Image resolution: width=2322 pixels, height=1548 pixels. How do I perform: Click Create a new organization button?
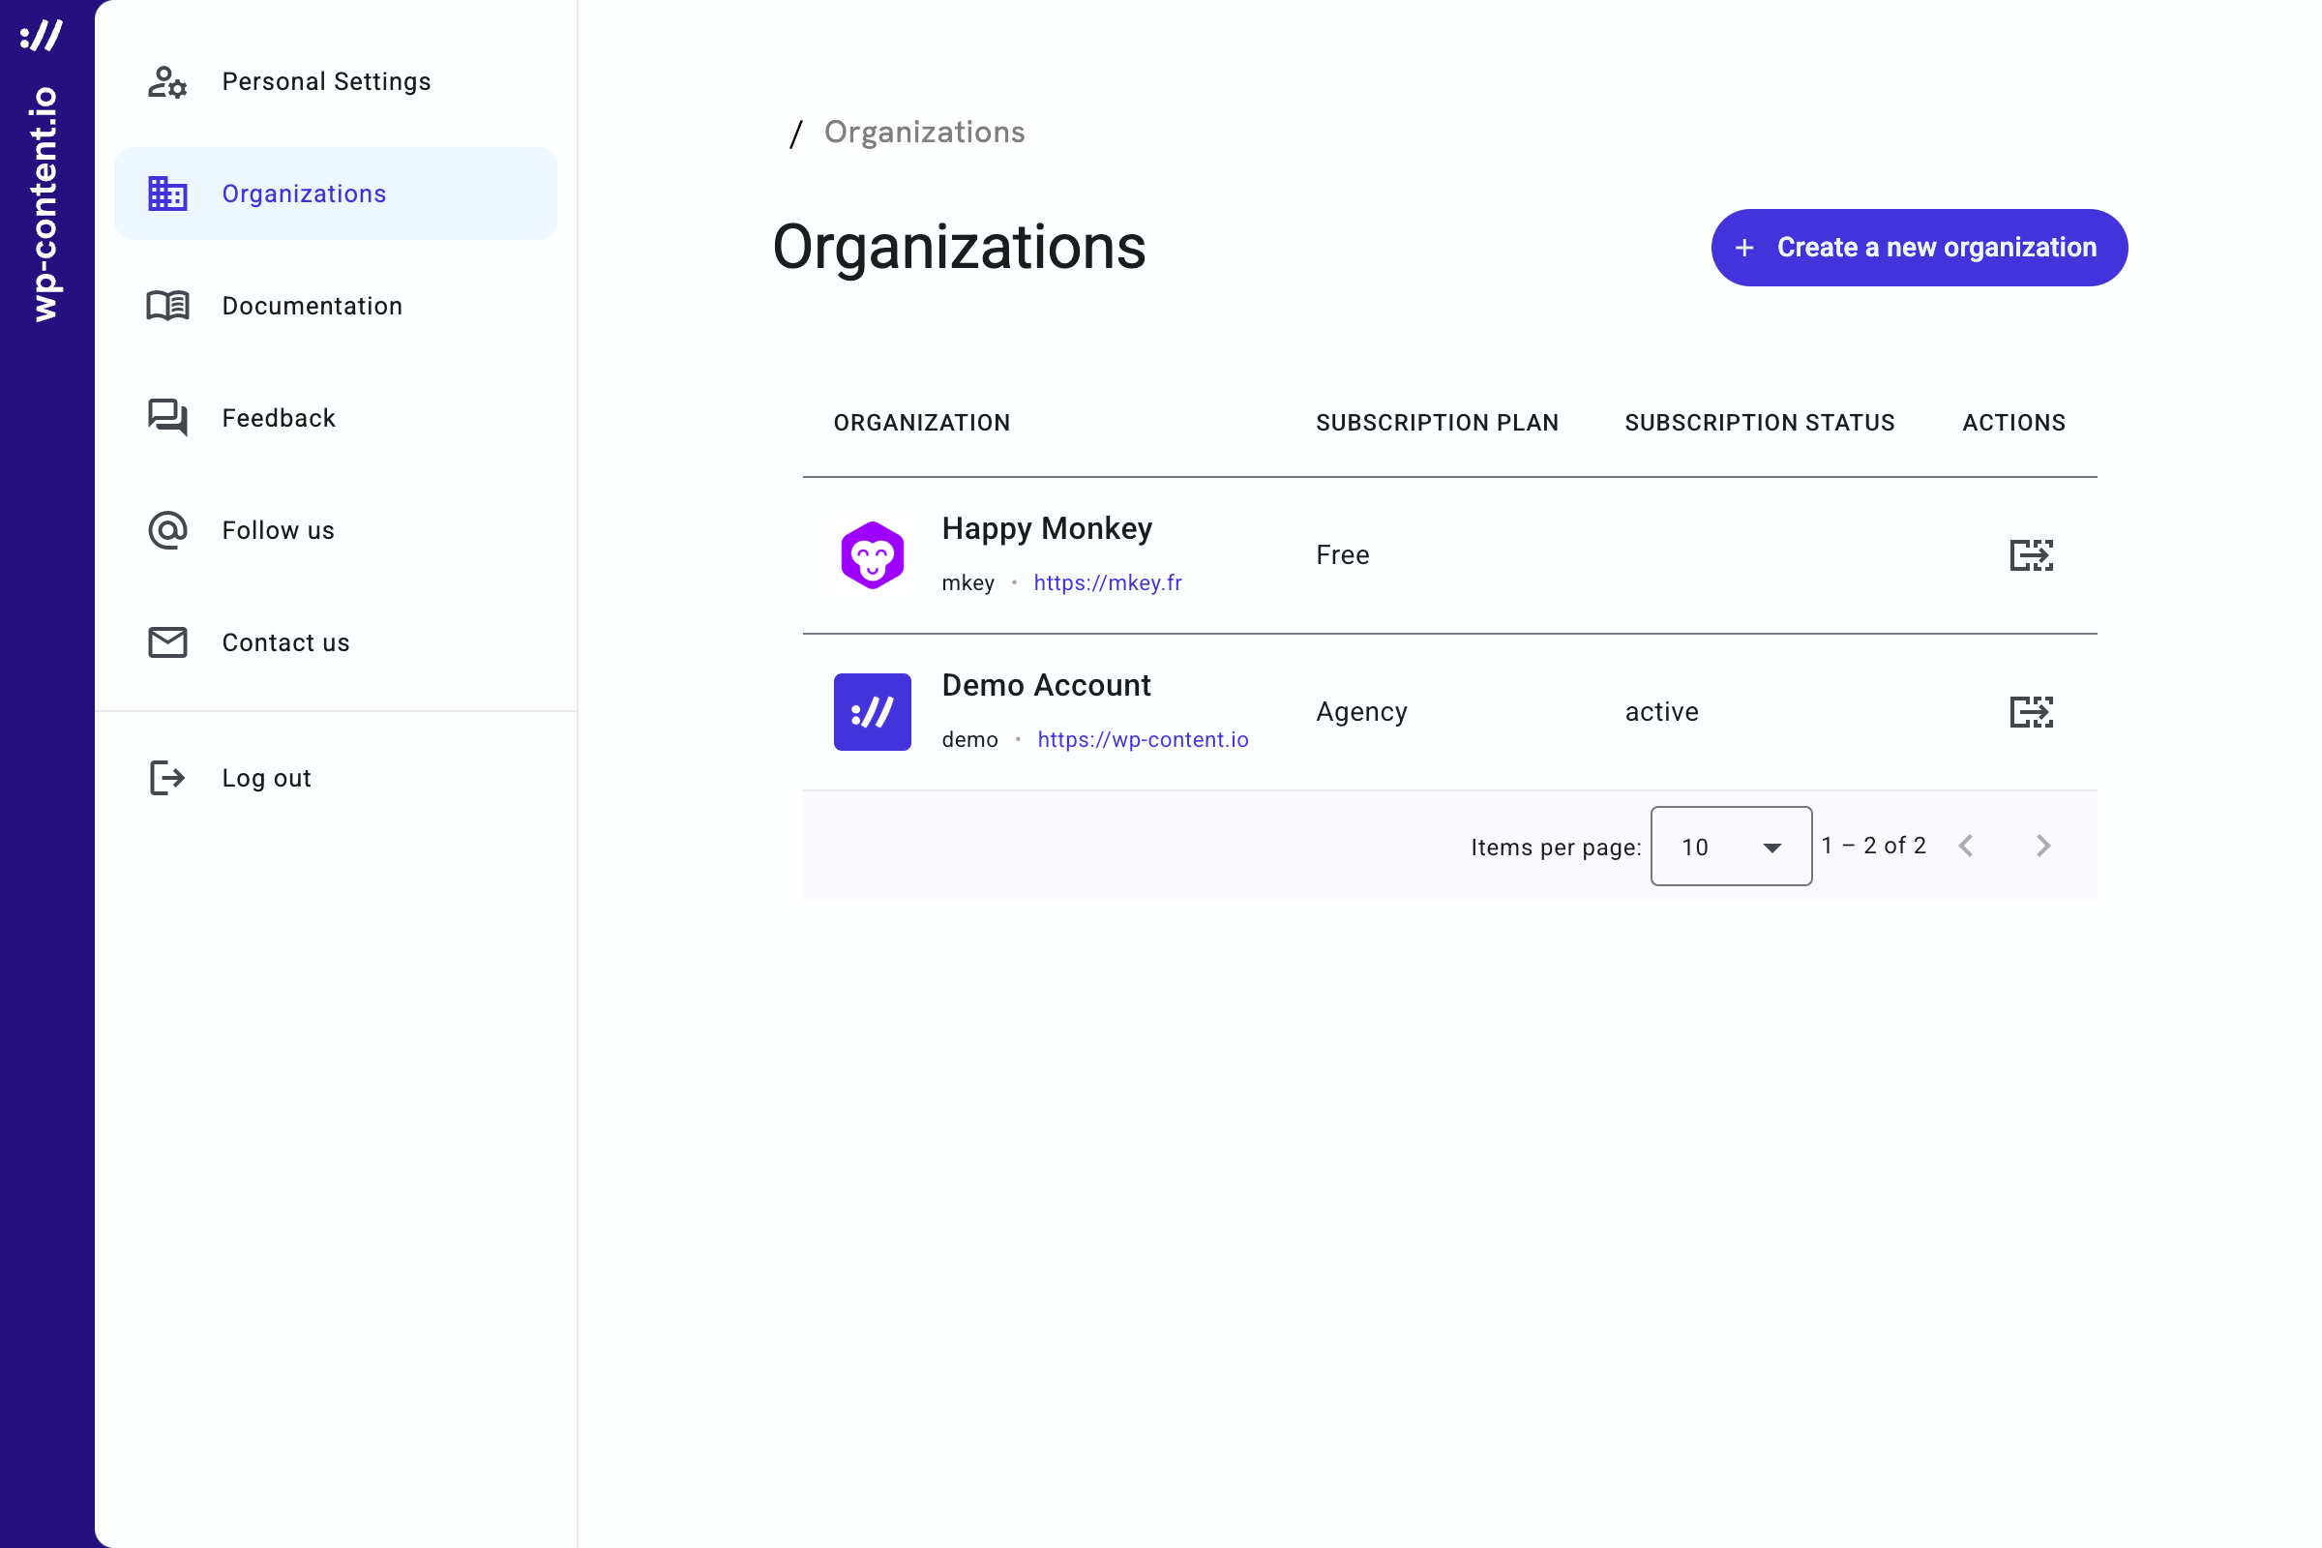(x=1919, y=248)
